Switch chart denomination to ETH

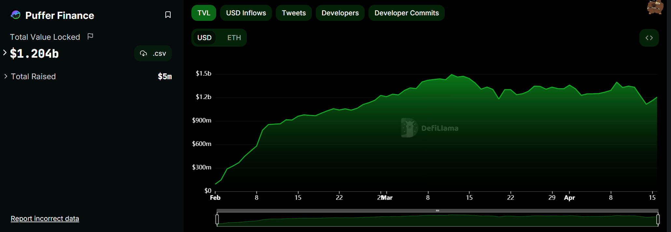[x=234, y=38]
